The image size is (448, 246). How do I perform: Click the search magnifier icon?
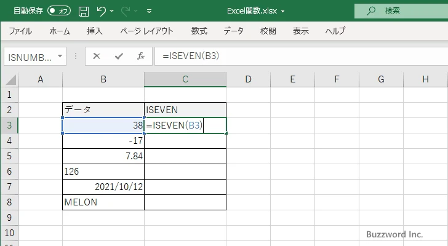[371, 11]
